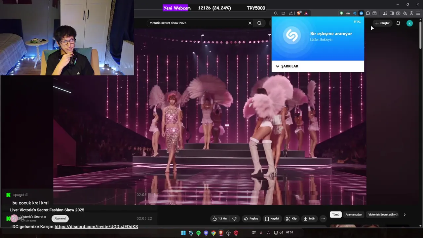This screenshot has width=423, height=238.
Task: Click the blue sound-wave extension icon
Action: (x=355, y=13)
